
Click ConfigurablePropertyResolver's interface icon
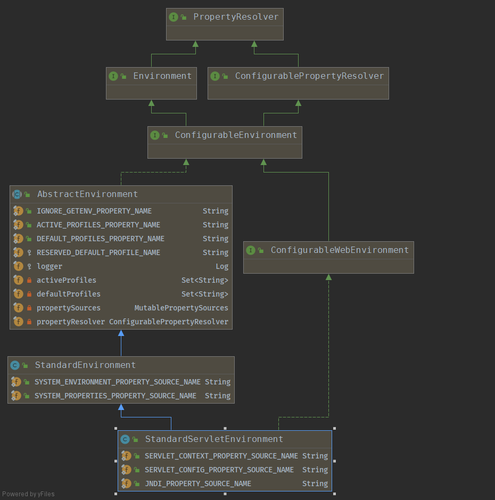tap(214, 76)
